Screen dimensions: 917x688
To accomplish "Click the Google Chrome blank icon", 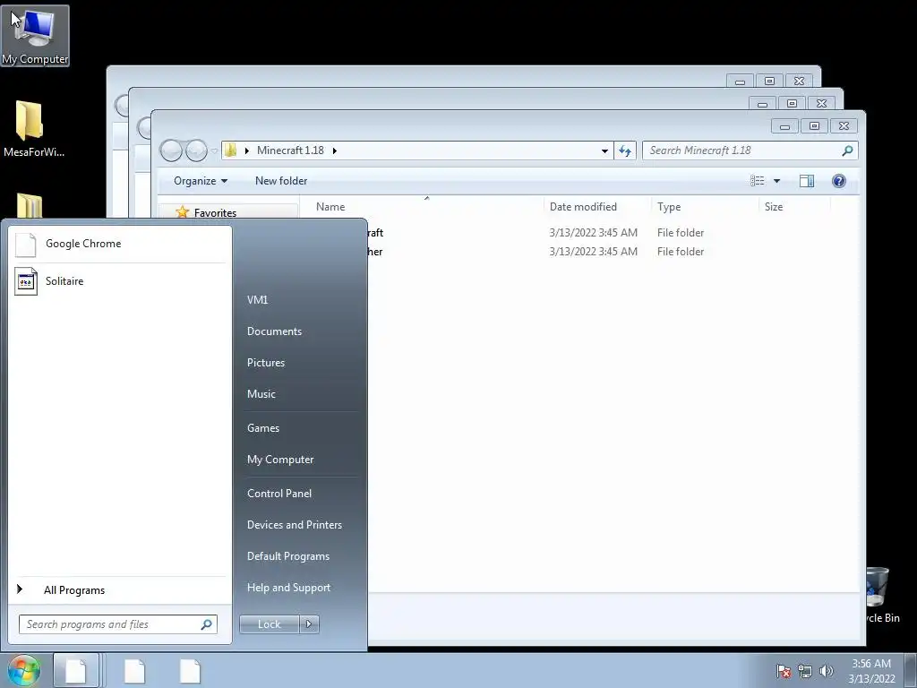I will click(26, 244).
